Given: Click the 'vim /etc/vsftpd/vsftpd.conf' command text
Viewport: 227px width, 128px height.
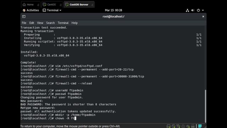Looking at the screenshot, I should [79, 66].
